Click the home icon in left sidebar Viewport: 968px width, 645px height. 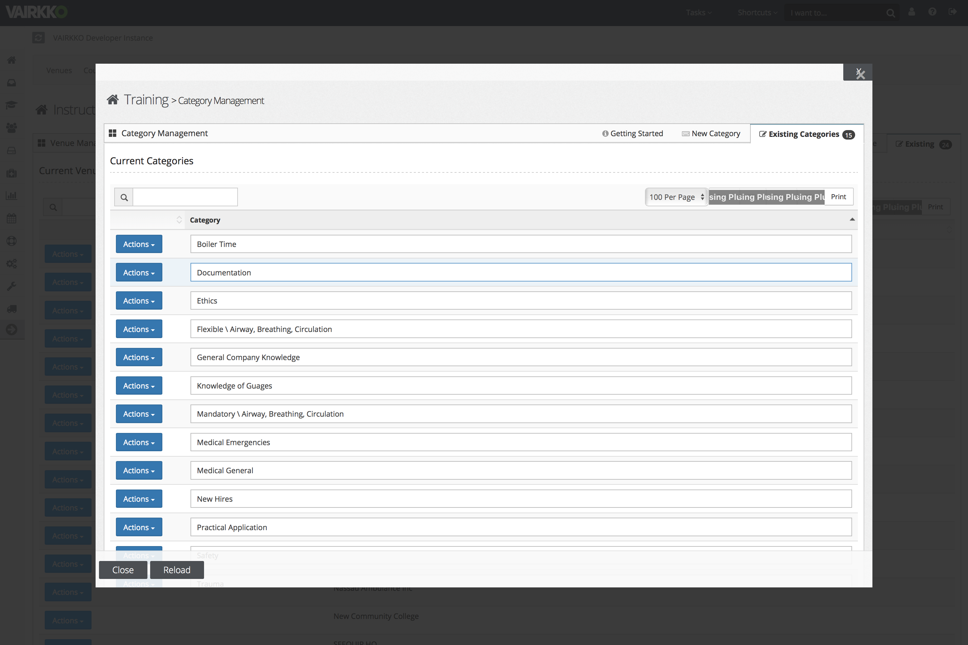[x=12, y=60]
